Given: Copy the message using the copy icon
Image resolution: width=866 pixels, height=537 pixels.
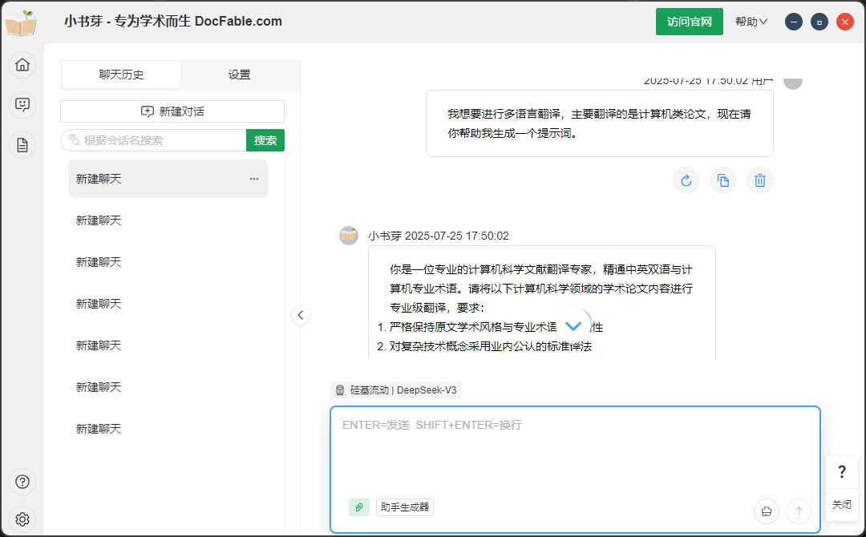Looking at the screenshot, I should click(723, 180).
